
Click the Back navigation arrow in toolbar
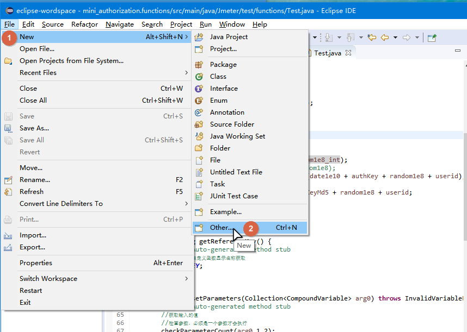click(x=385, y=37)
